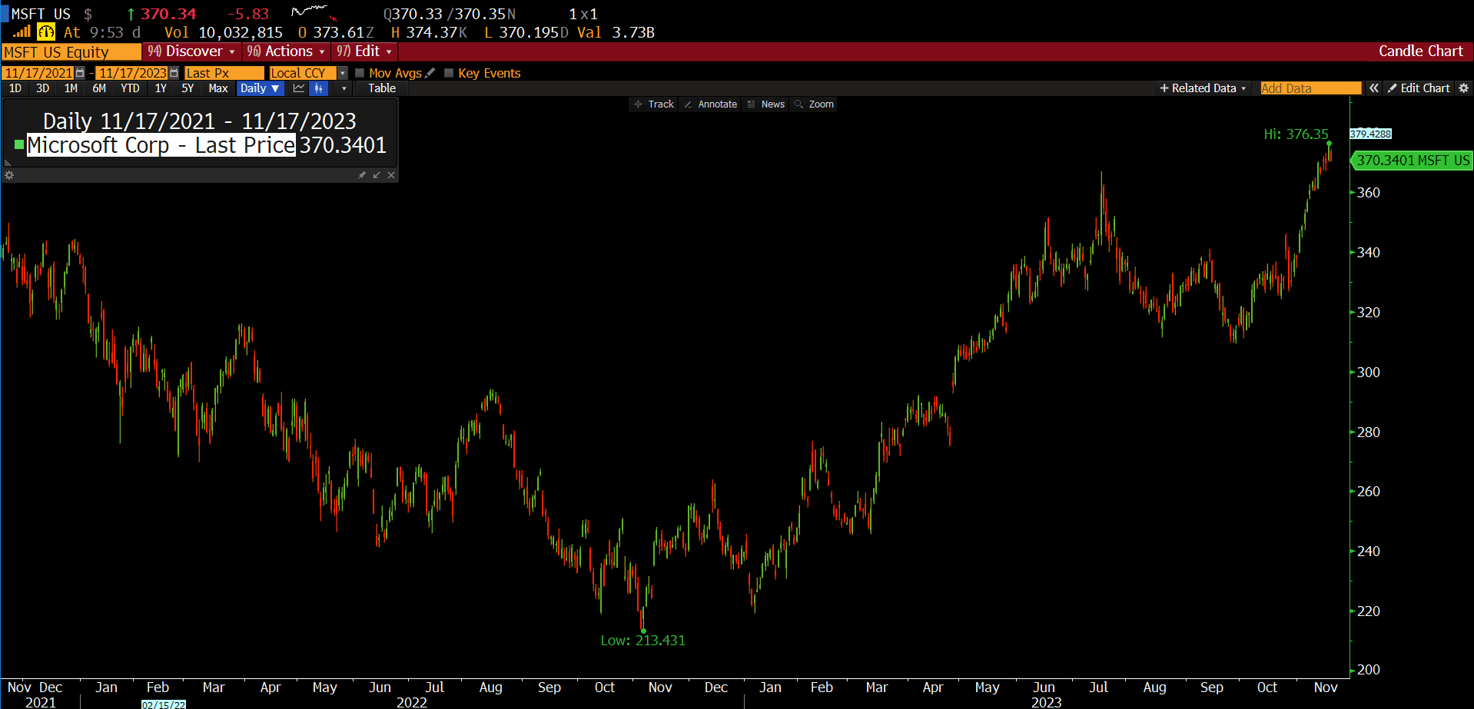
Task: Select the YTD range tab
Action: (130, 88)
